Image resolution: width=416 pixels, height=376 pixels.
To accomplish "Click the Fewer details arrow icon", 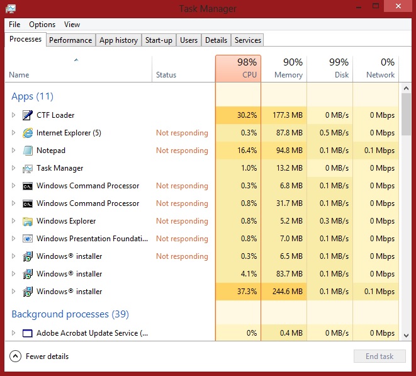I will pyautogui.click(x=15, y=356).
